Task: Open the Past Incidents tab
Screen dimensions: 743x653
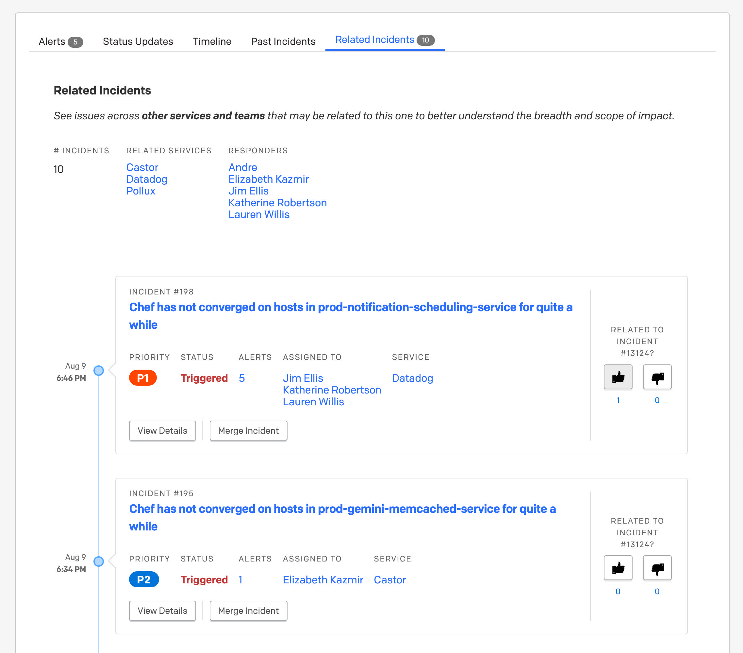Action: (x=283, y=42)
